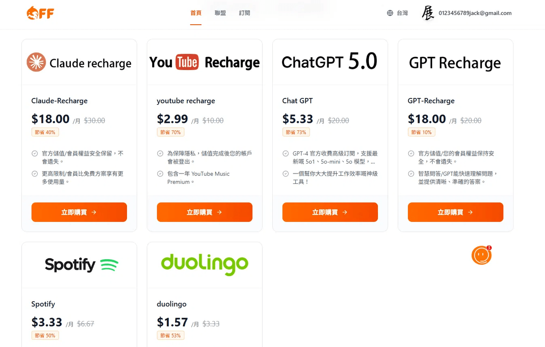Click the $2.99 youtube recharge price
The width and height of the screenshot is (545, 347).
click(x=172, y=119)
